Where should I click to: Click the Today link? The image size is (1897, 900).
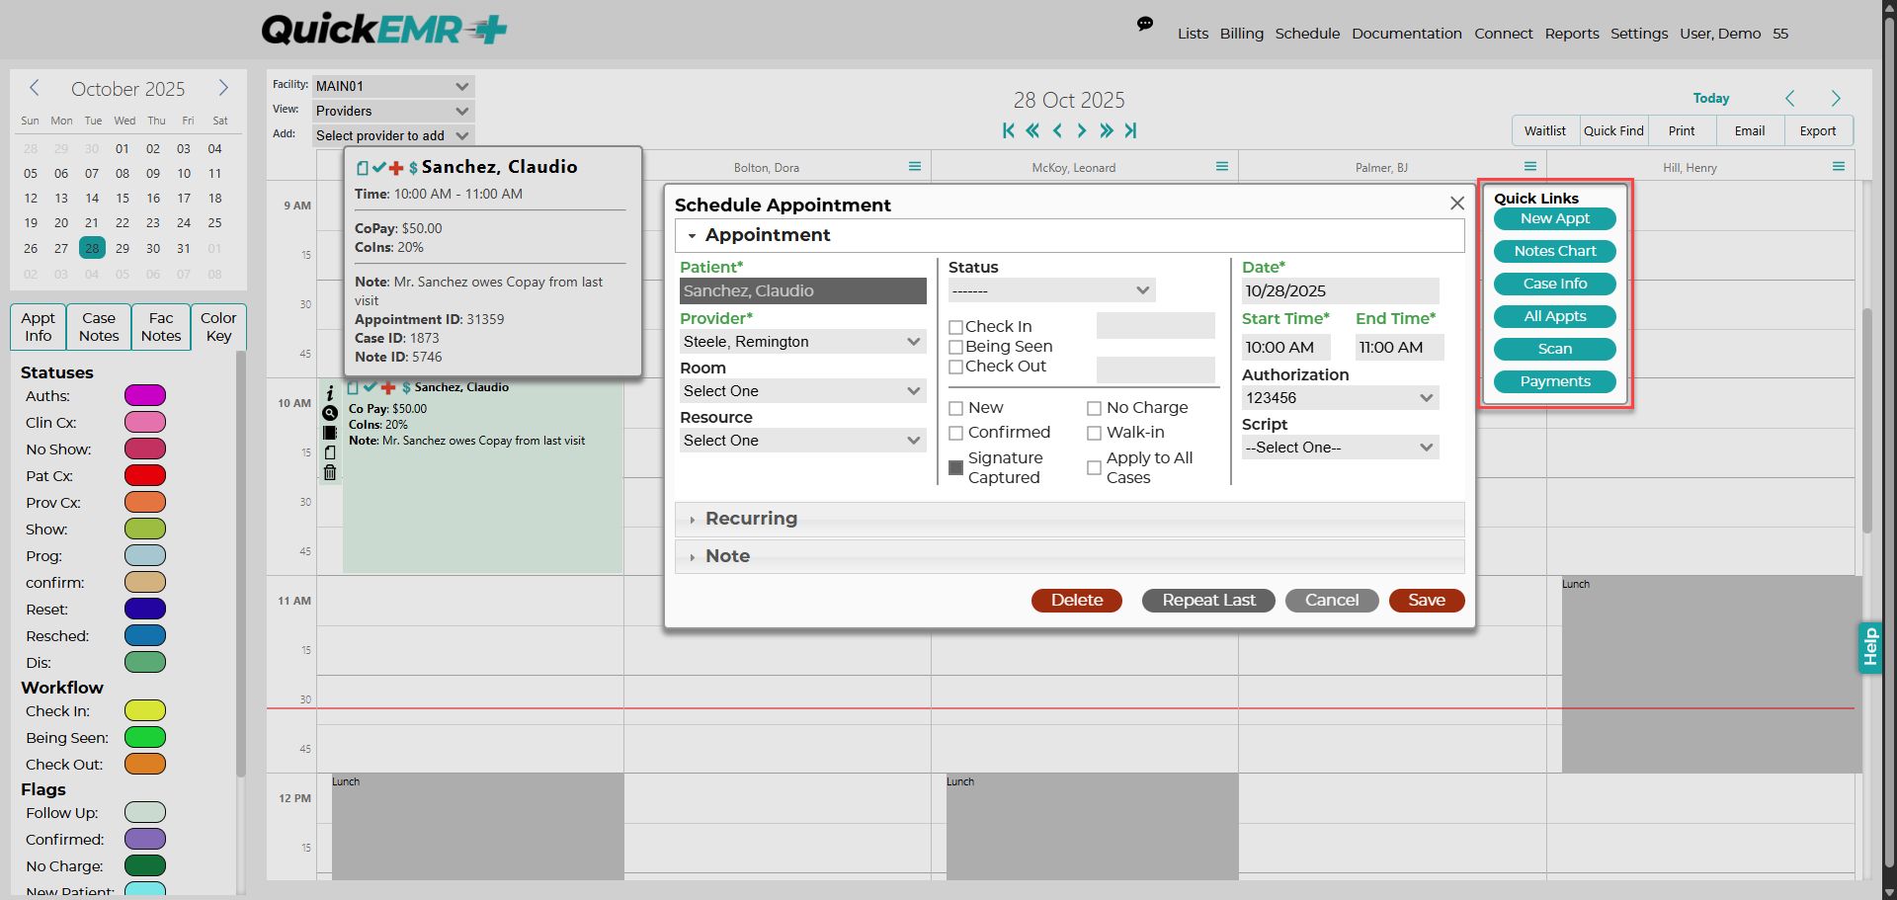1711,98
